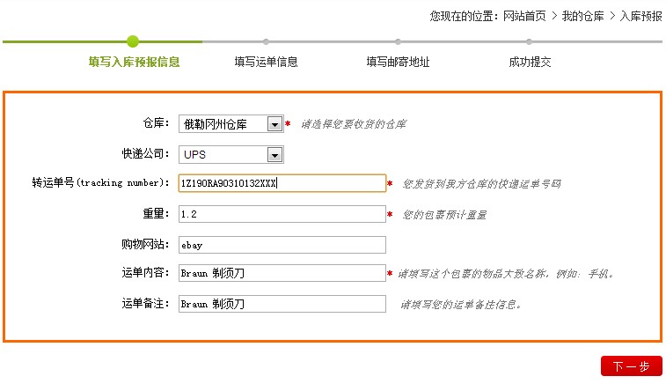Select the 填写入库预报信息 step label
This screenshot has height=384, width=666.
134,63
